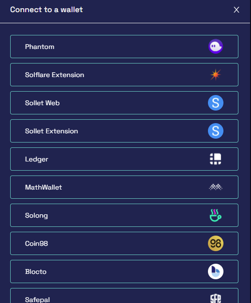Click the MathWallet logo icon
Image resolution: width=251 pixels, height=303 pixels.
(x=216, y=187)
